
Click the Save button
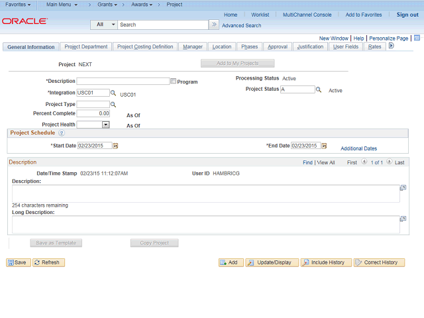pyautogui.click(x=19, y=262)
